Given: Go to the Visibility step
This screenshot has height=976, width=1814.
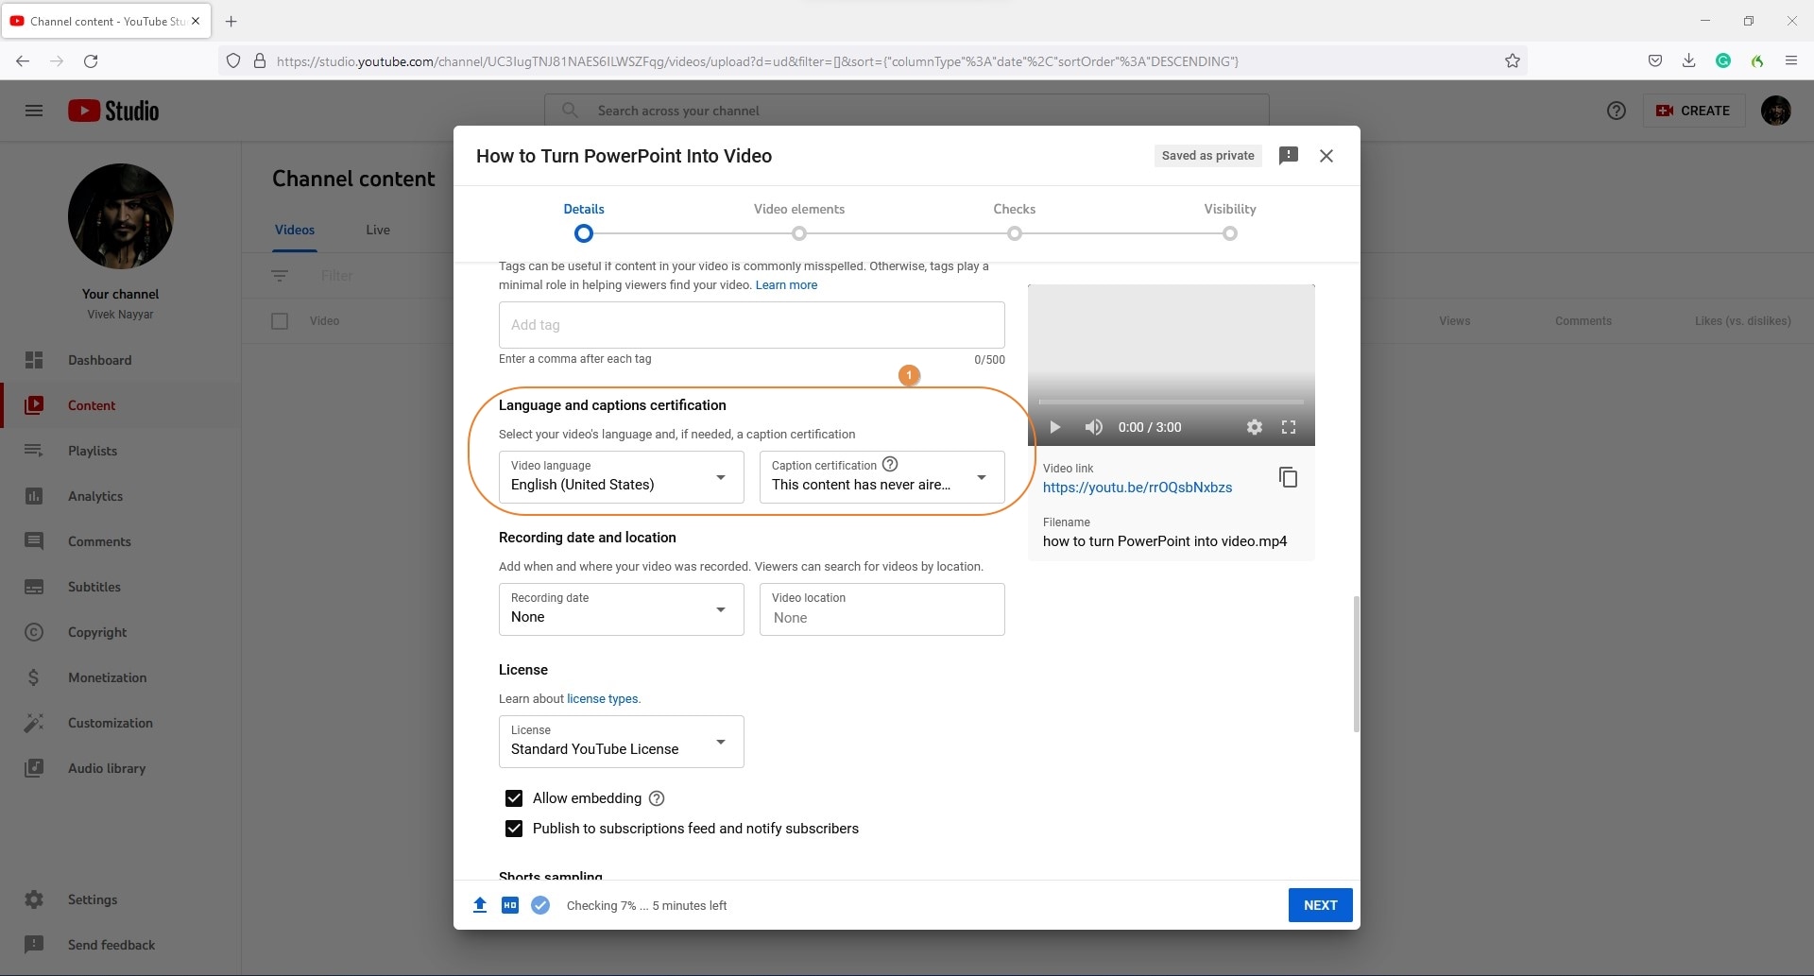Looking at the screenshot, I should pyautogui.click(x=1230, y=222).
